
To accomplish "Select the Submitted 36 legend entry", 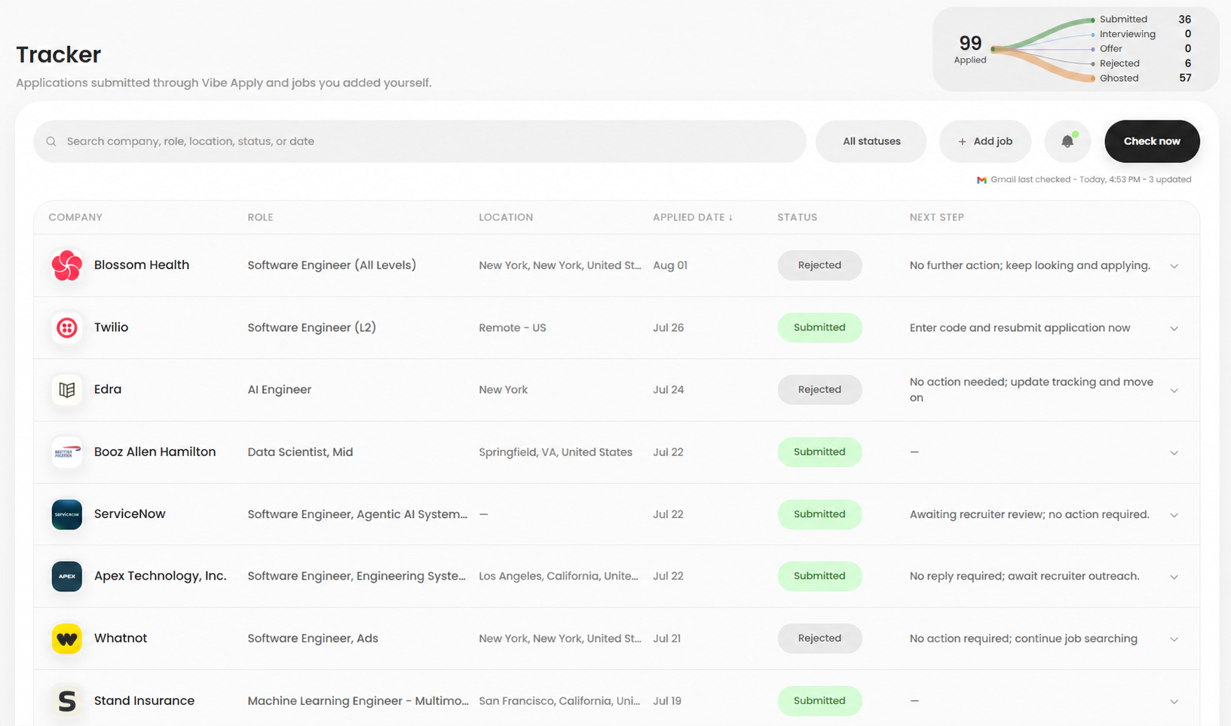I will coord(1144,20).
